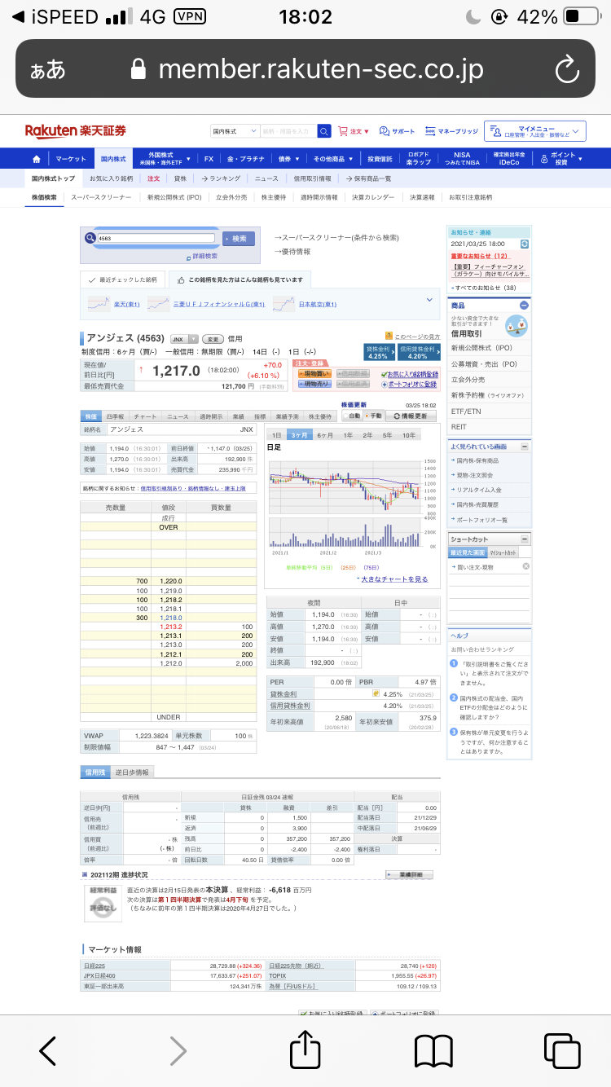Open 注文 cart icon in header
Screen dimensions: 611x1087
coord(354,131)
